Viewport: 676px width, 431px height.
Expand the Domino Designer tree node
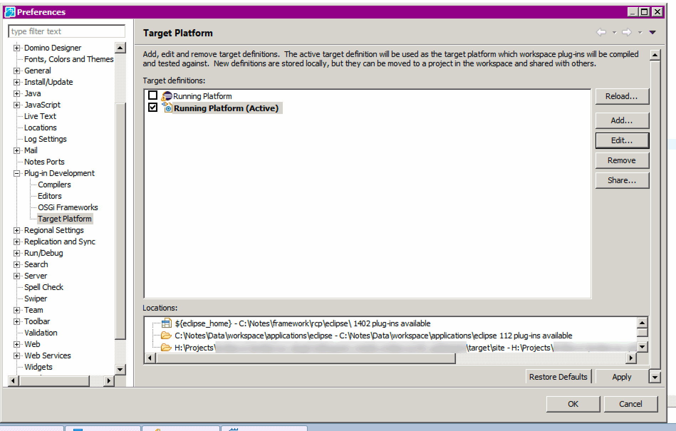click(16, 48)
